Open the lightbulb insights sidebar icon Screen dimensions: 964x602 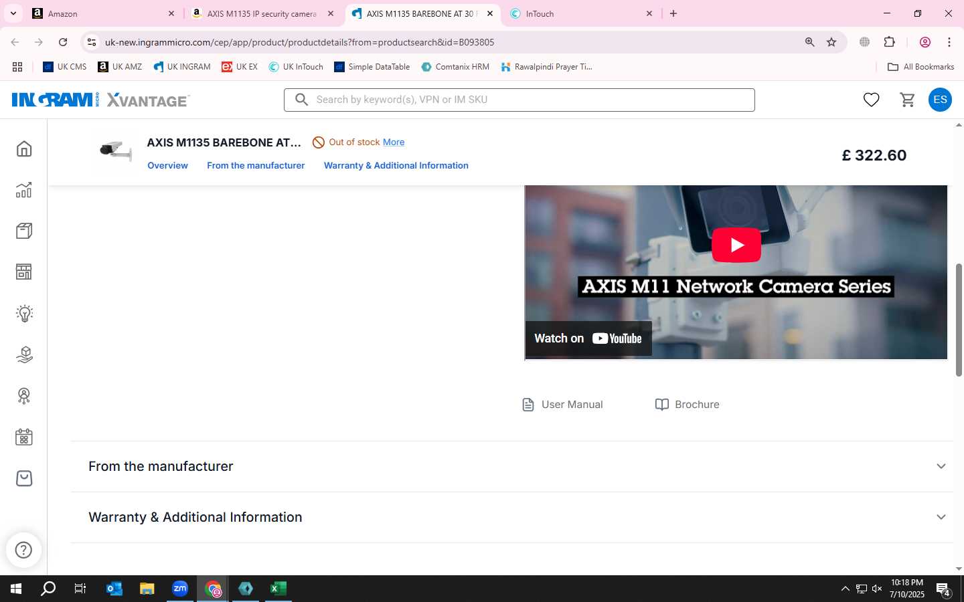point(24,313)
